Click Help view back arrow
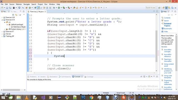This screenshot has height=100, width=178. tap(169, 15)
